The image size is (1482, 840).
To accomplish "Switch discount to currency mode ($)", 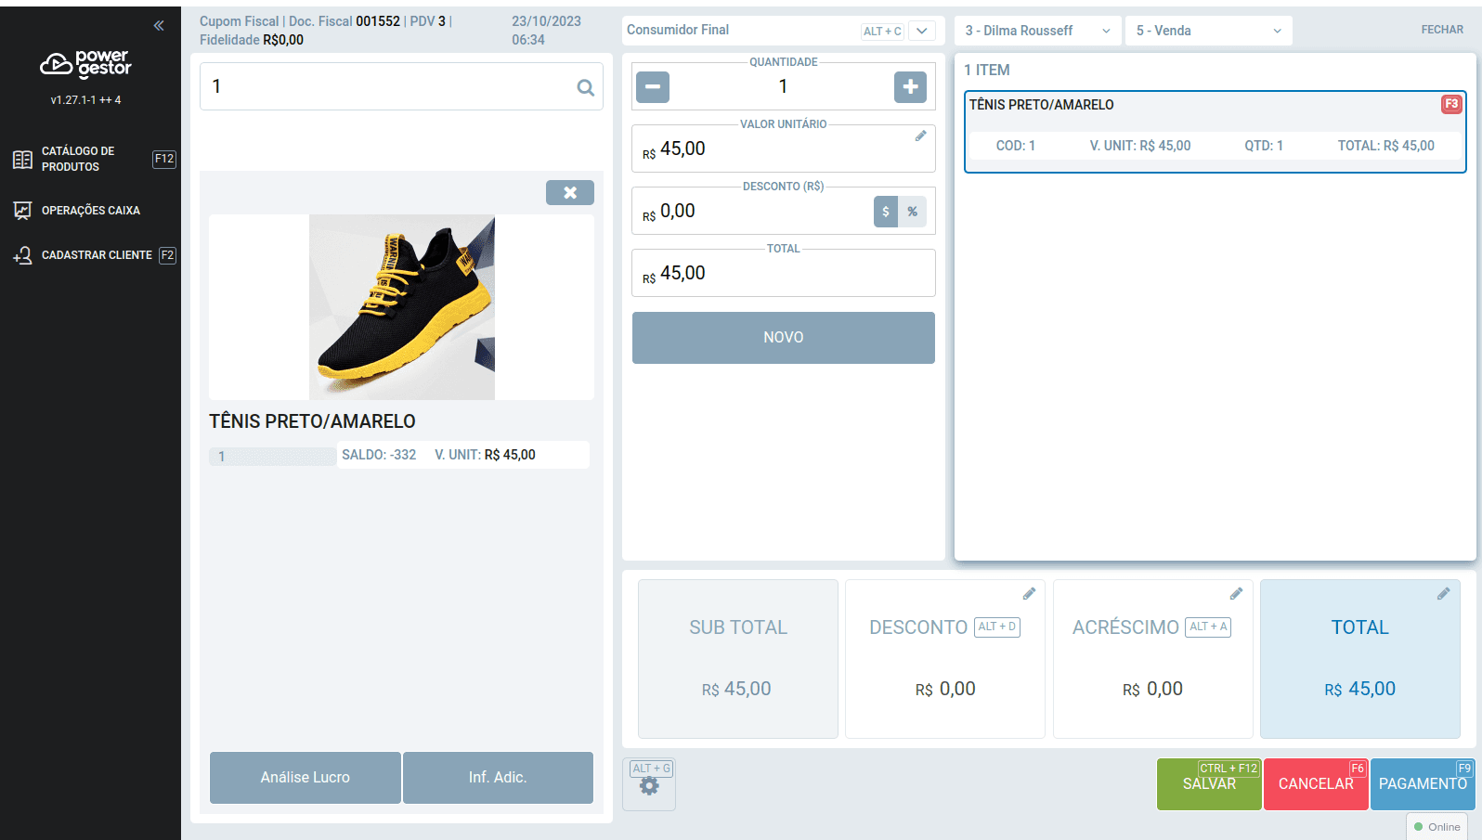I will [886, 212].
